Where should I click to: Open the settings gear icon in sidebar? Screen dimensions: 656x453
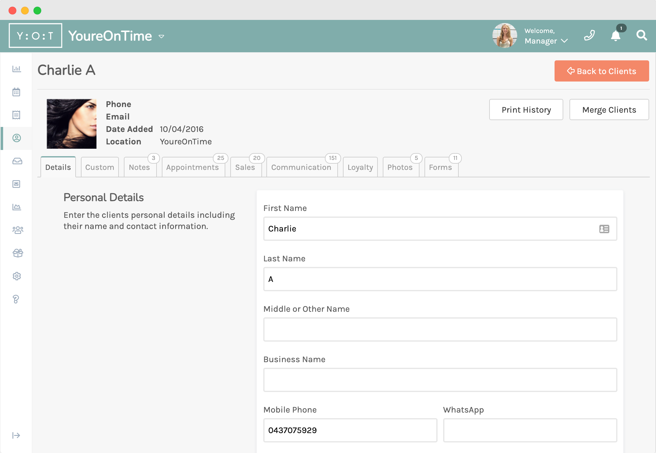(x=16, y=276)
